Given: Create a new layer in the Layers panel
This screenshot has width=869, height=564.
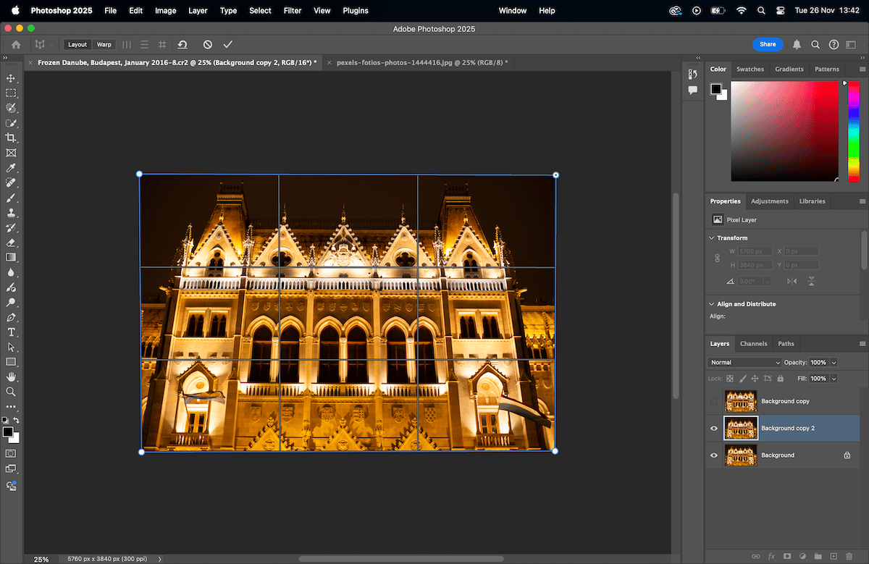Looking at the screenshot, I should coord(834,556).
